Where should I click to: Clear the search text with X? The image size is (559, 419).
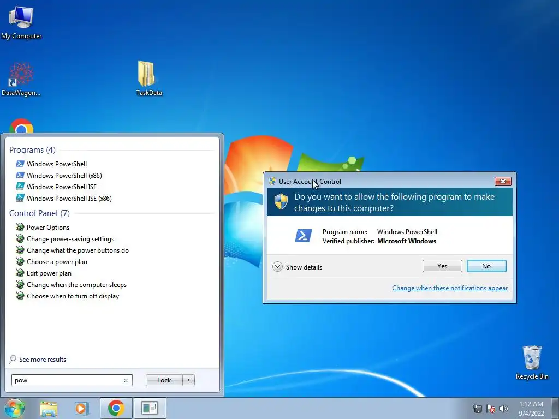(x=126, y=380)
